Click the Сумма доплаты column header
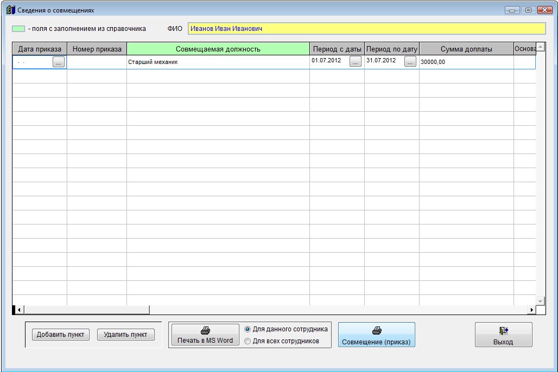 tap(467, 49)
